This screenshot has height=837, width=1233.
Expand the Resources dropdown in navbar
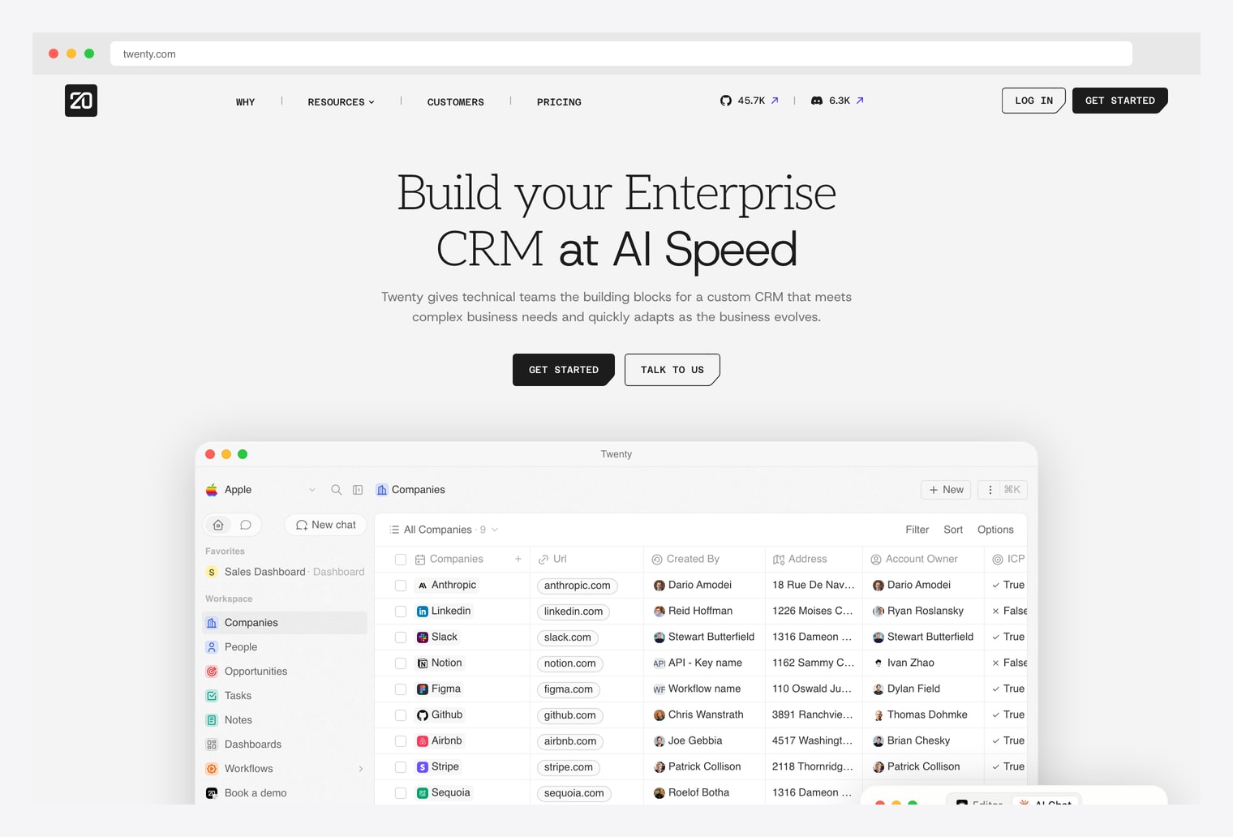341,102
